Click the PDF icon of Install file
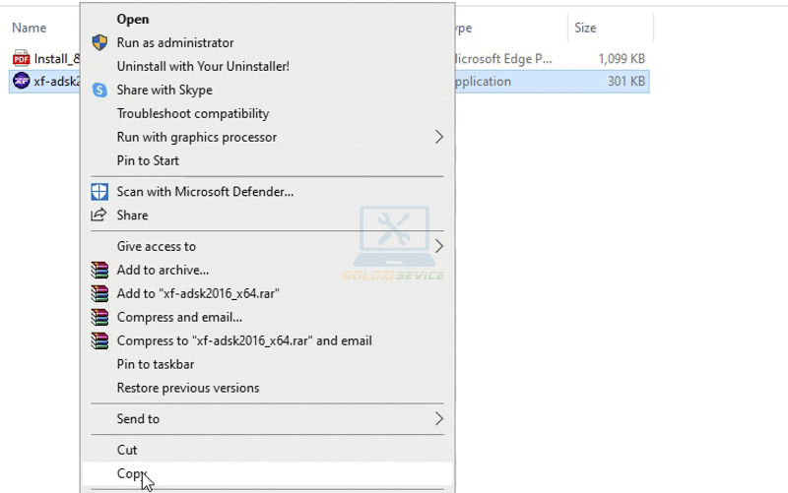788x493 pixels. click(22, 58)
